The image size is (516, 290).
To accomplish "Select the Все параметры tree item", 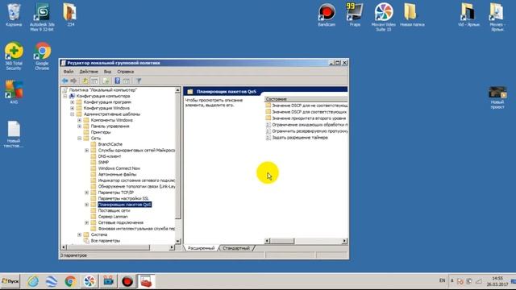I will coord(106,241).
